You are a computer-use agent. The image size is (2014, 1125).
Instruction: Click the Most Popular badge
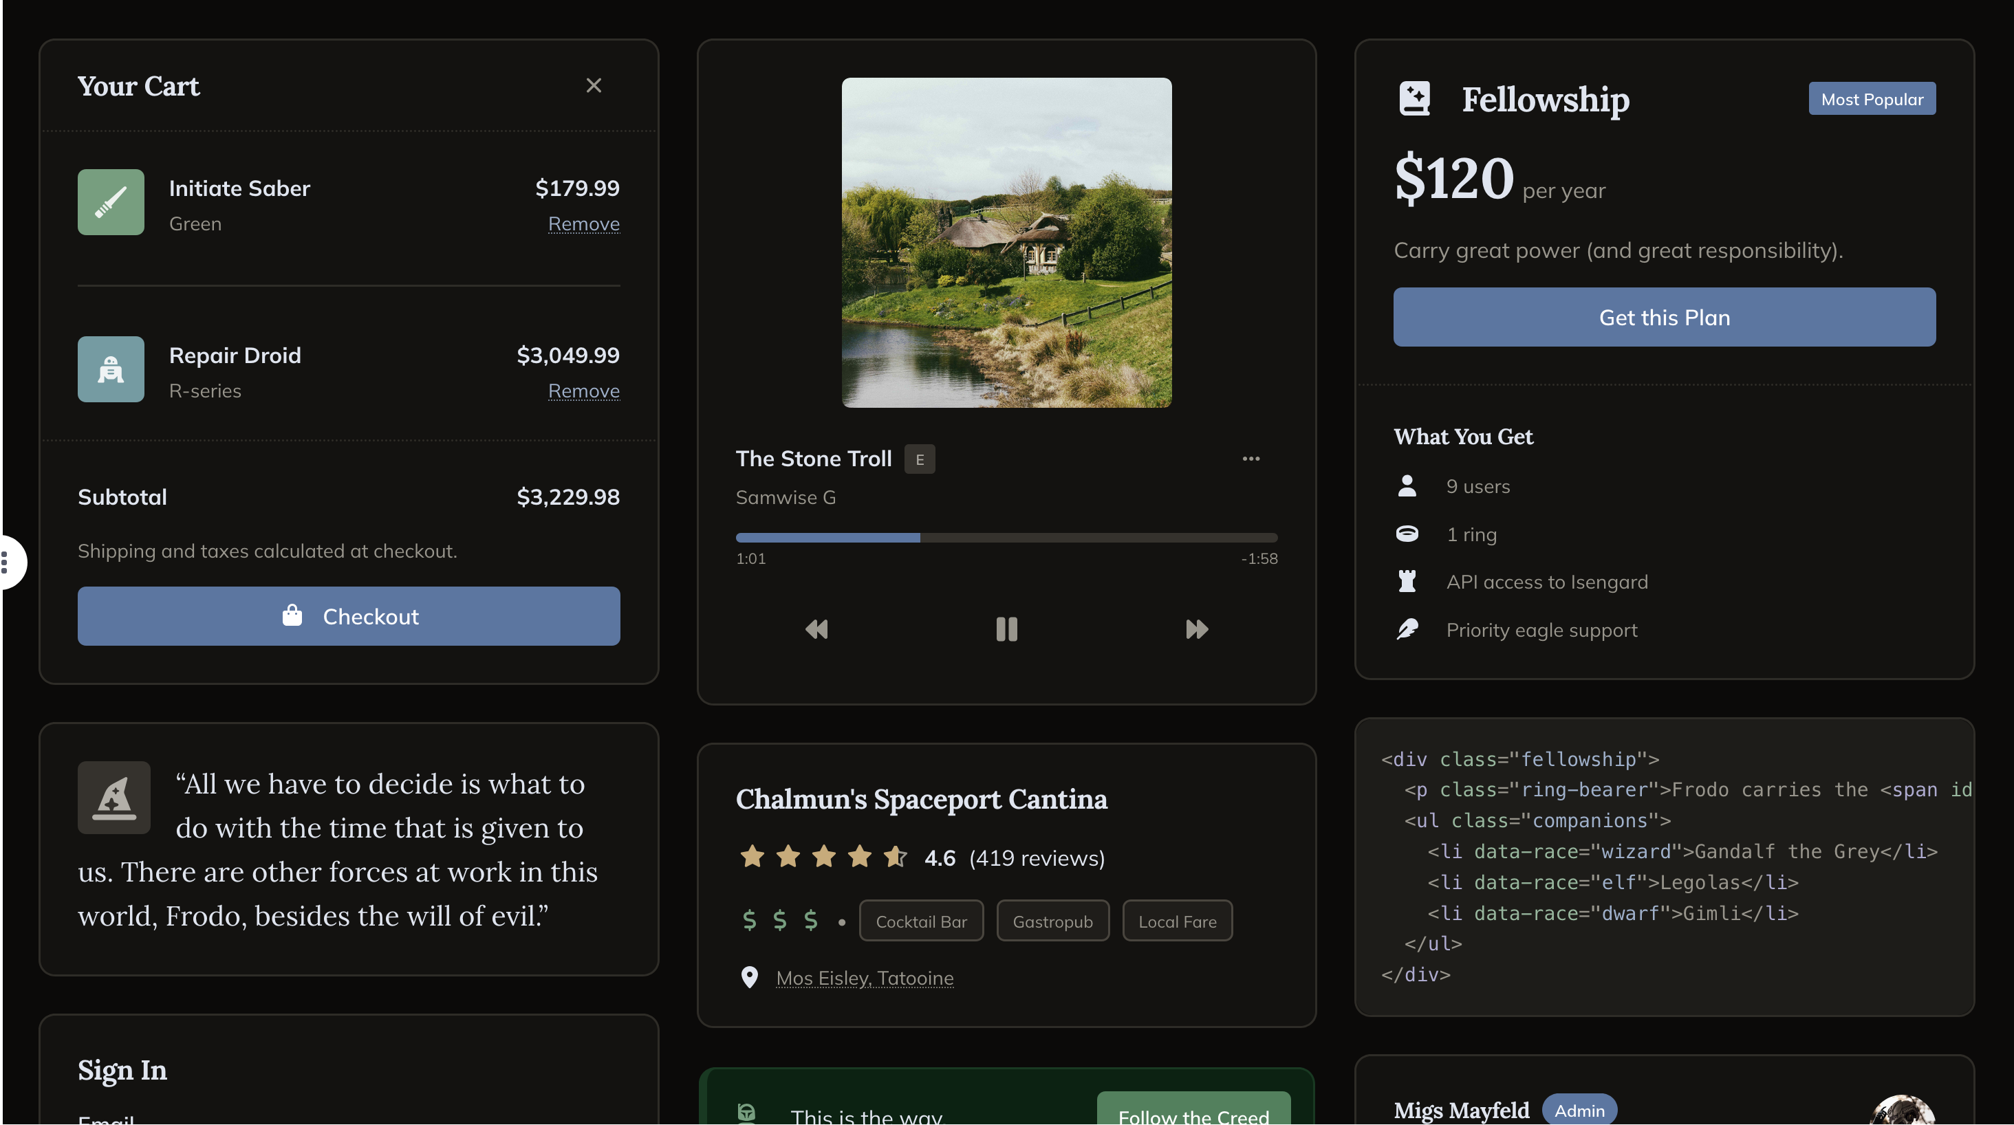pos(1872,98)
